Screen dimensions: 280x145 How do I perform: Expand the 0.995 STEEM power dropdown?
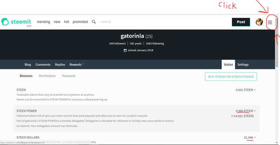coord(245,111)
